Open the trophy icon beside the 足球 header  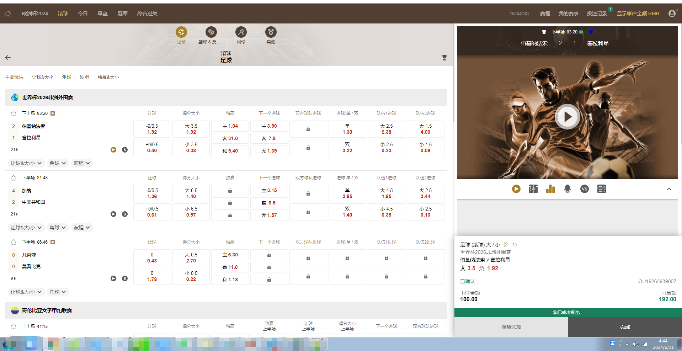[444, 58]
